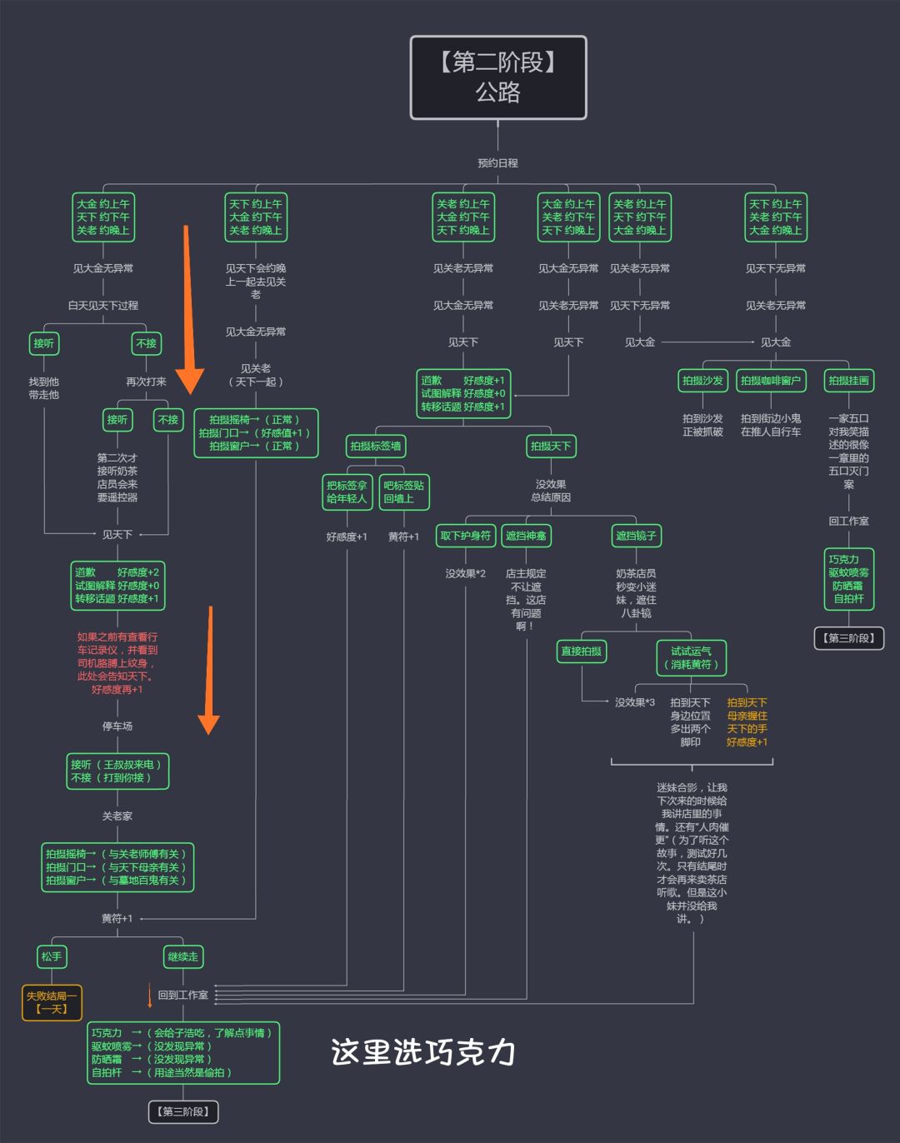Click the 停车场 node
The image size is (900, 1143).
(117, 726)
